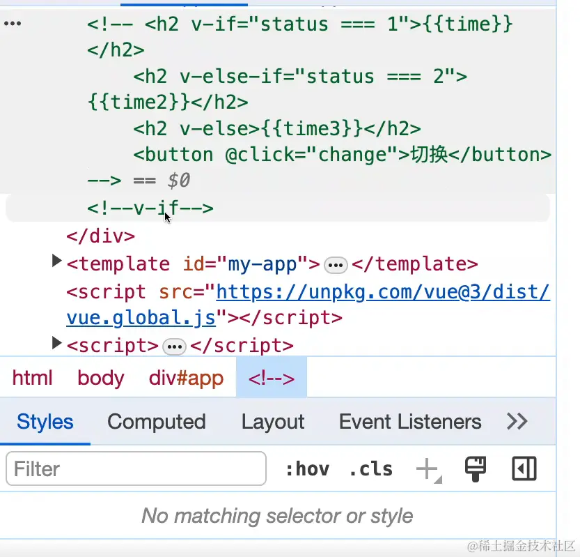
Task: Switch to the Computed tab
Action: (x=156, y=422)
